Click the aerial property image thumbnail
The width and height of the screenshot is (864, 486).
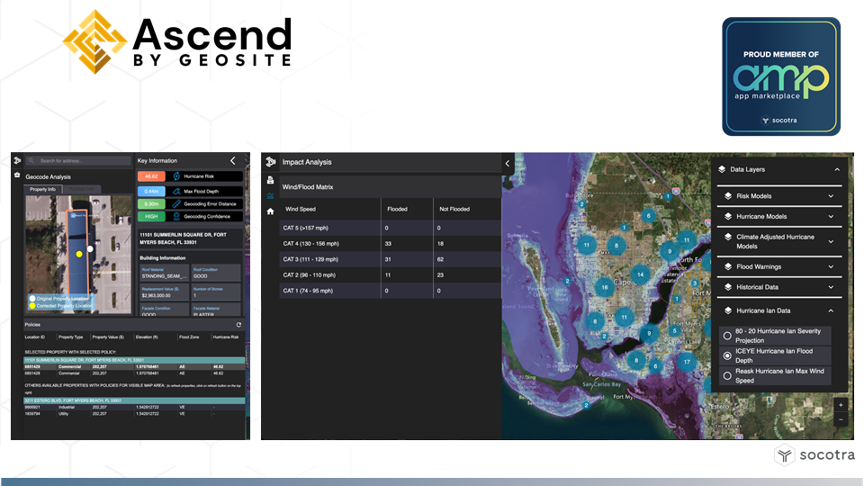78,255
